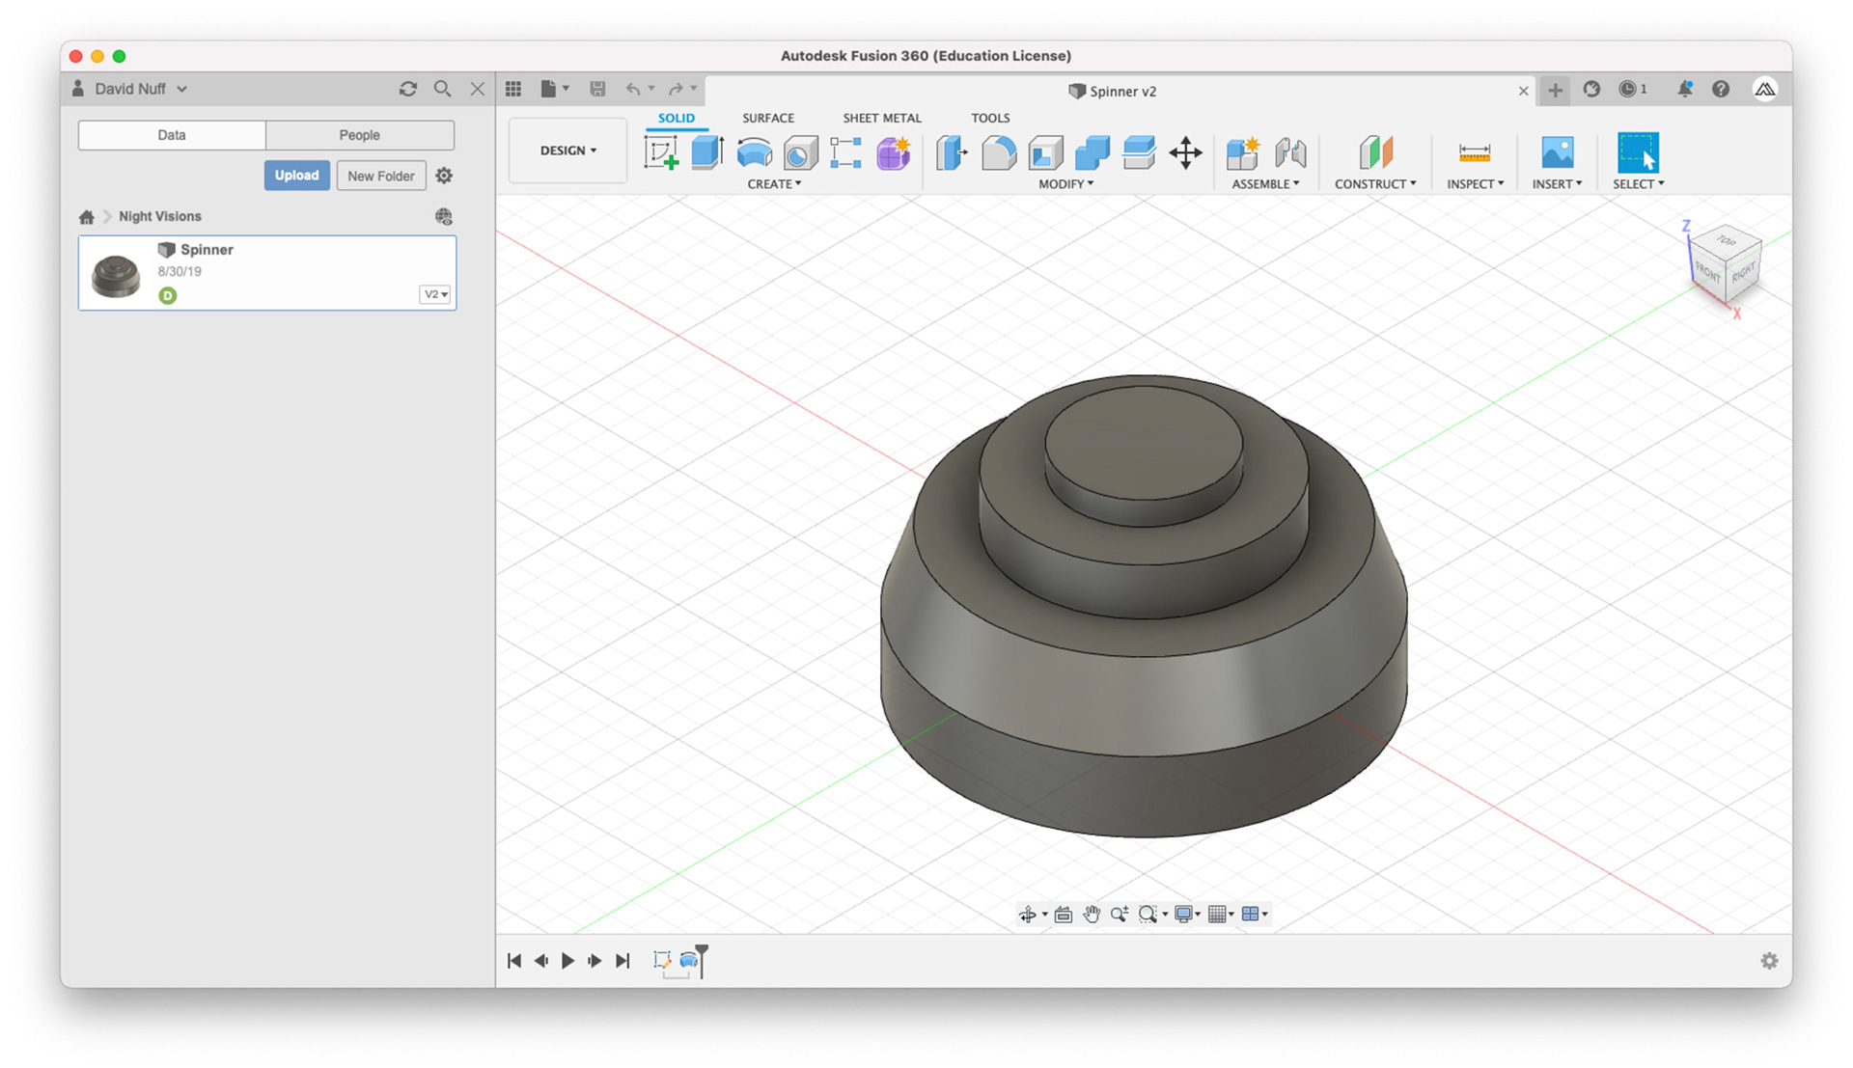Open the job status clock icon
This screenshot has height=1068, width=1853.
tap(1633, 89)
